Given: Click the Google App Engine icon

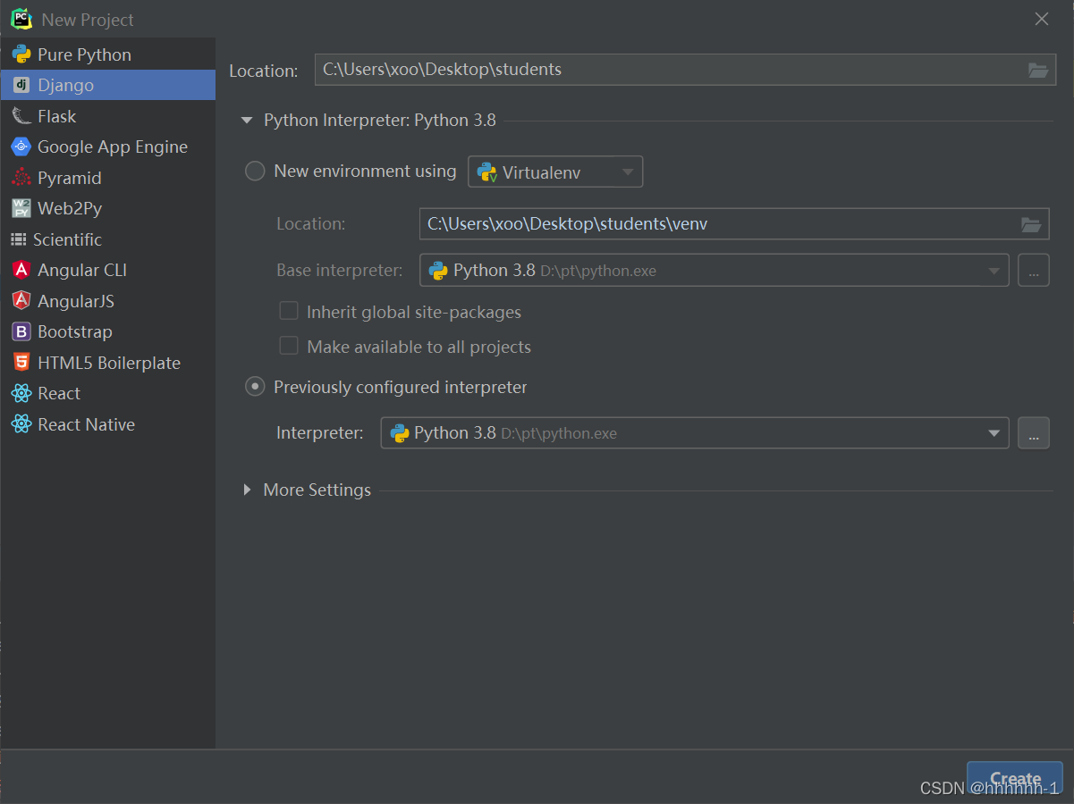Looking at the screenshot, I should (21, 147).
